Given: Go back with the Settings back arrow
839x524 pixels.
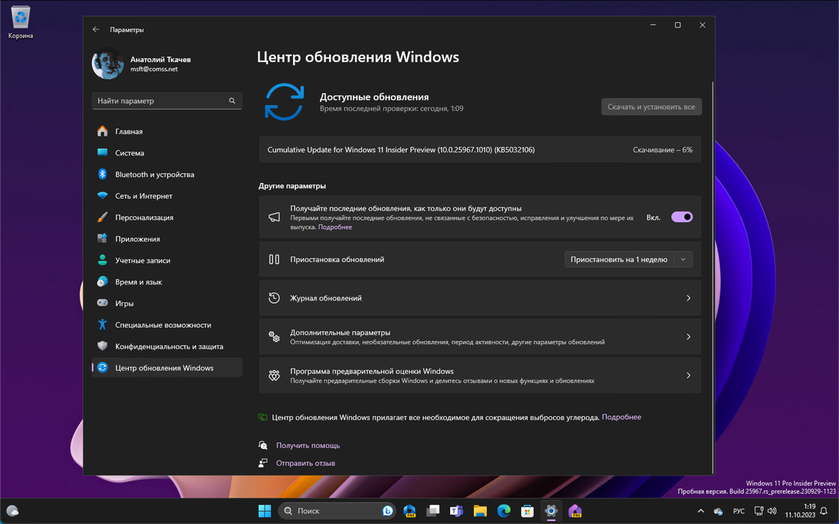Looking at the screenshot, I should tap(96, 30).
